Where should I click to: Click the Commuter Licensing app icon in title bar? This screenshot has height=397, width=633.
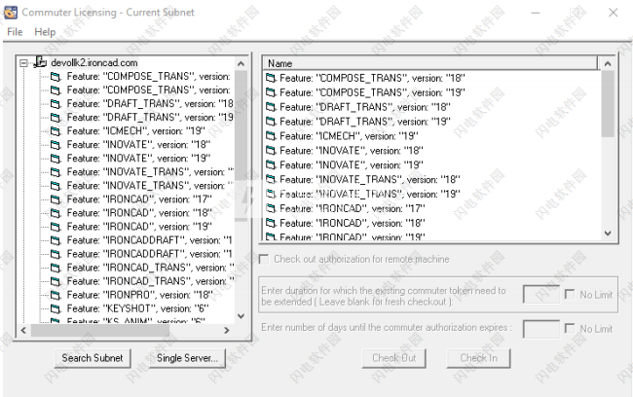11,13
